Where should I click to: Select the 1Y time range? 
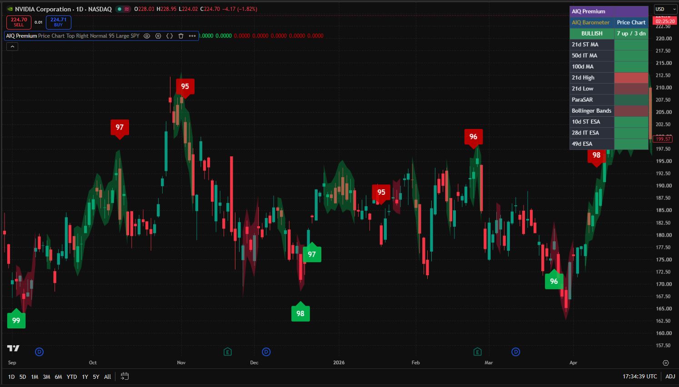(85, 377)
